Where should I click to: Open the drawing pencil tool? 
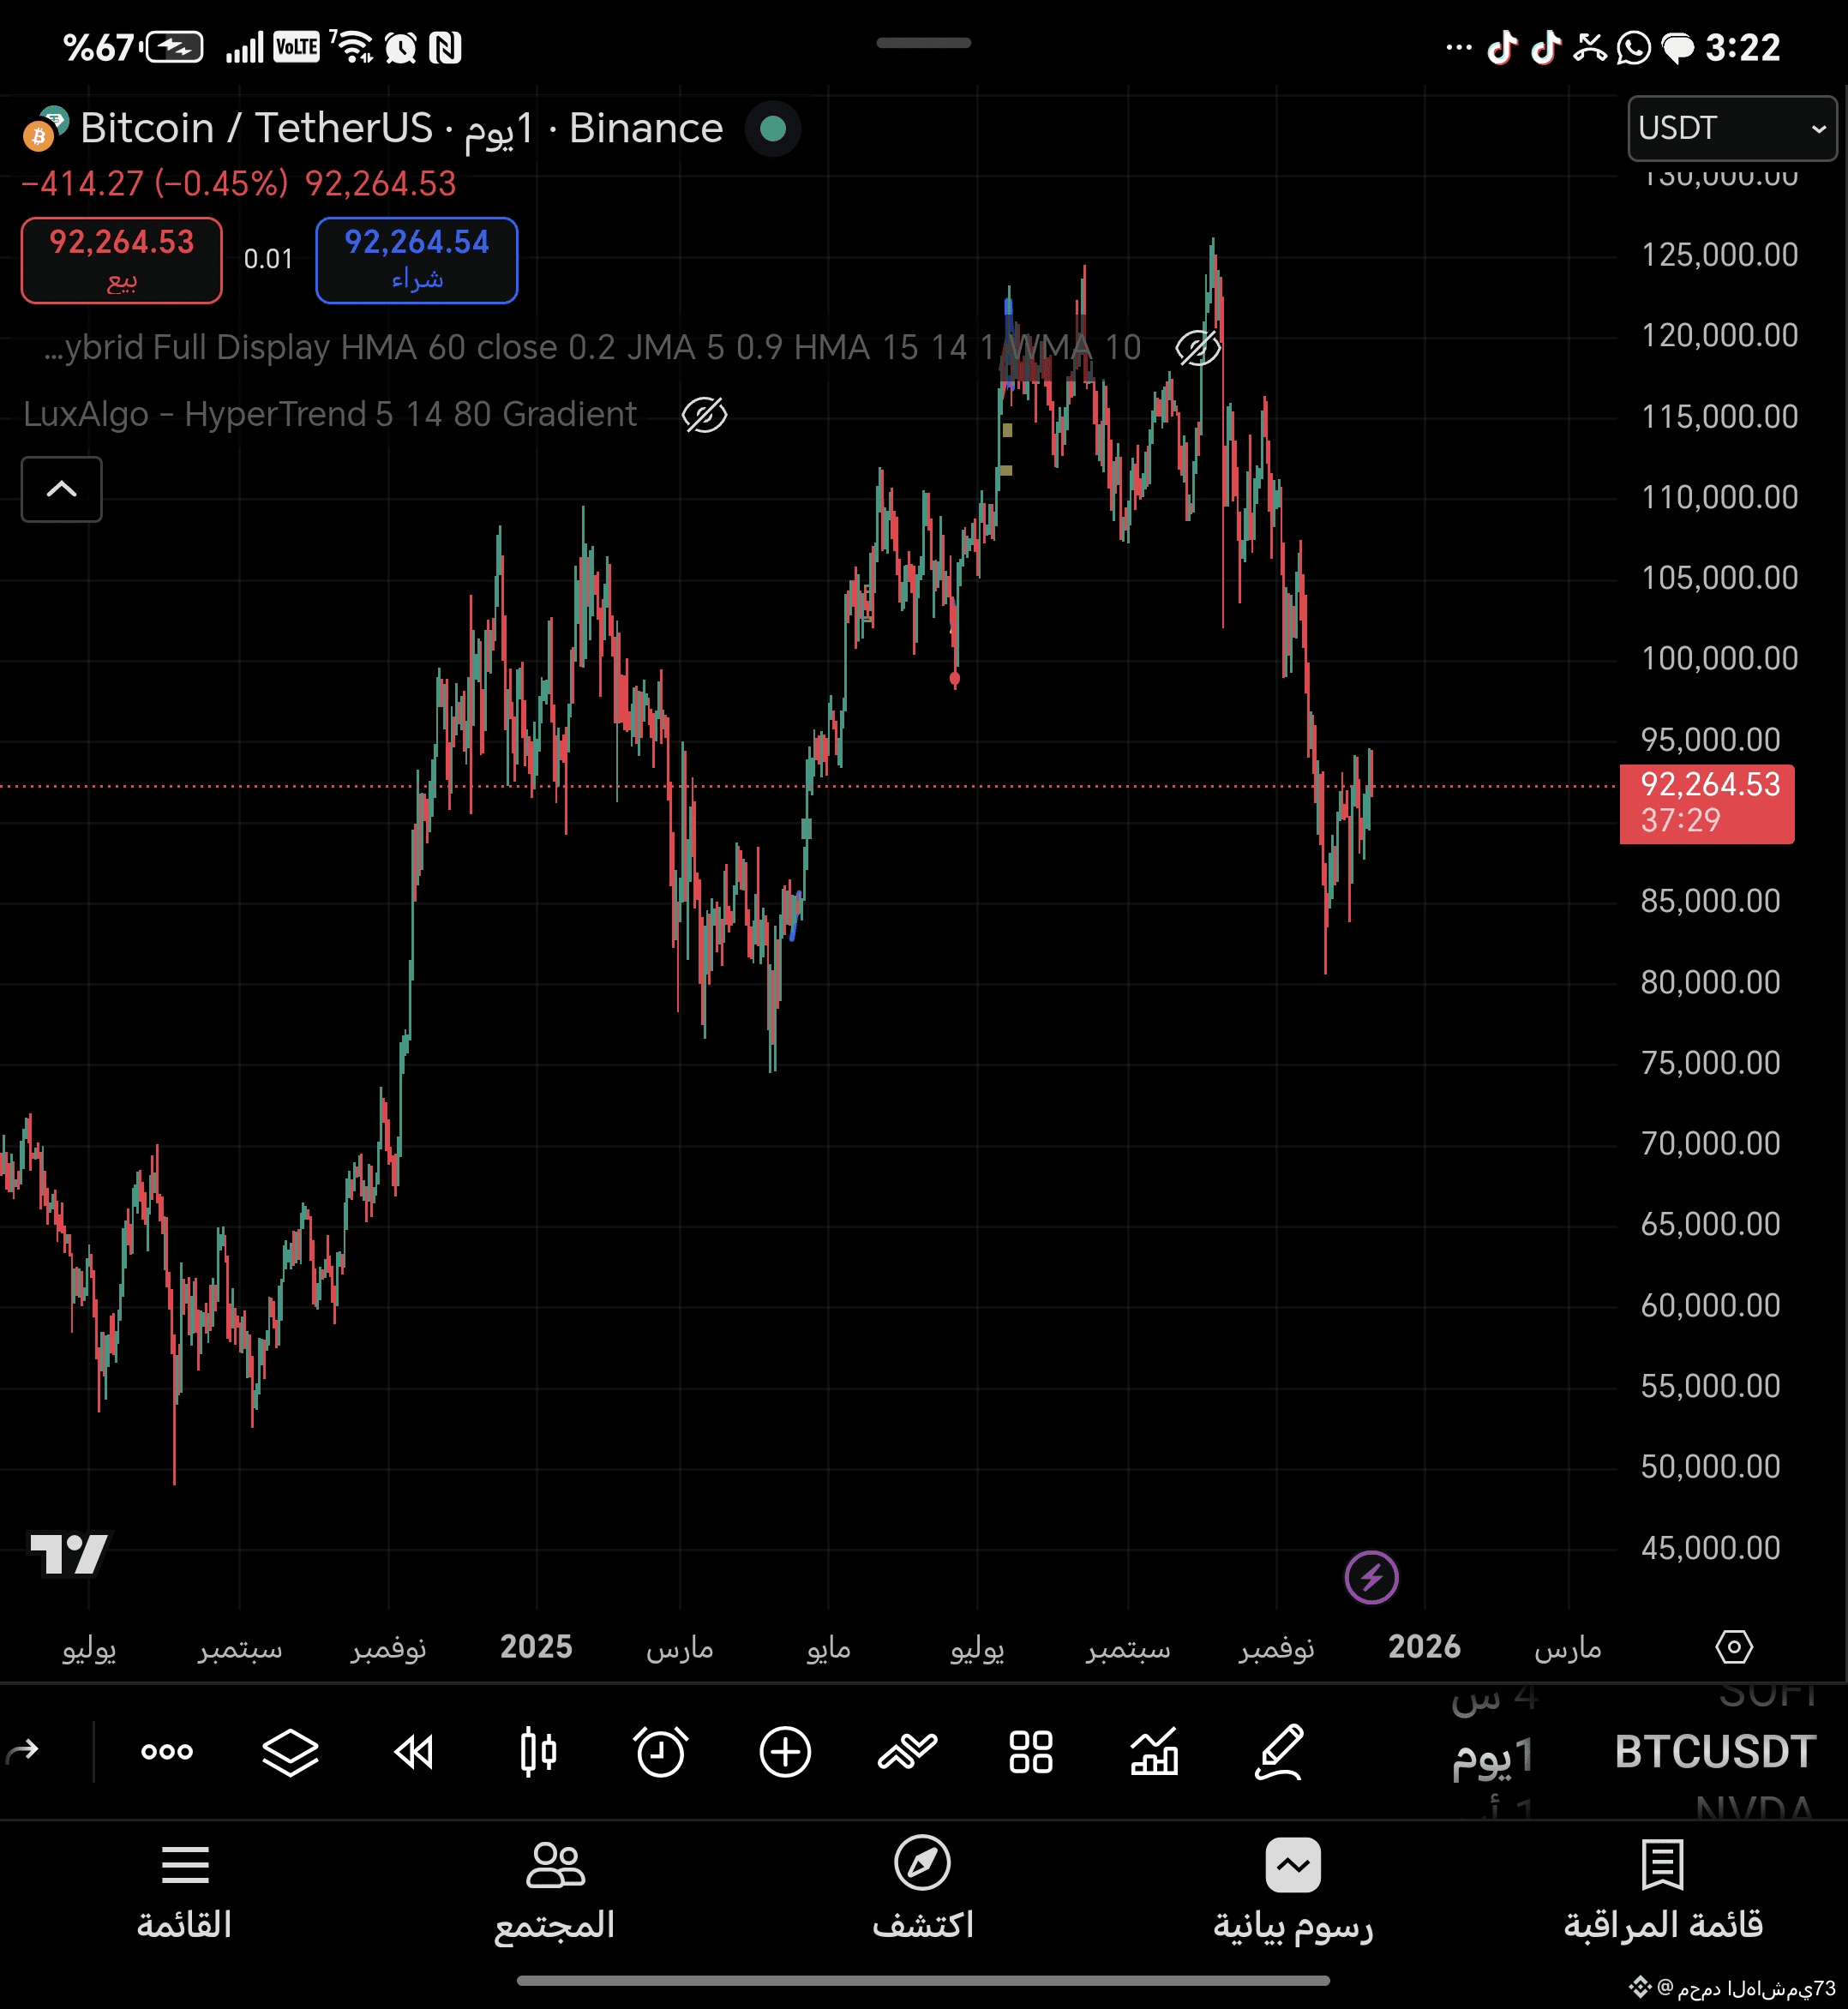pos(1279,1751)
